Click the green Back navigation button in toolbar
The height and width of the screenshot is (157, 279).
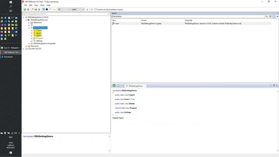[24, 10]
